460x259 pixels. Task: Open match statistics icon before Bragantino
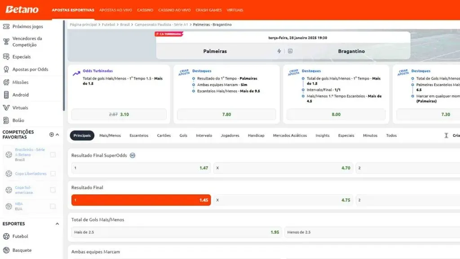[x=290, y=51]
